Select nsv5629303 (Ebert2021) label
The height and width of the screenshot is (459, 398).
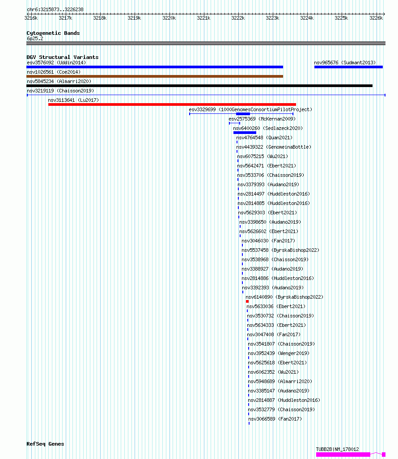point(267,213)
